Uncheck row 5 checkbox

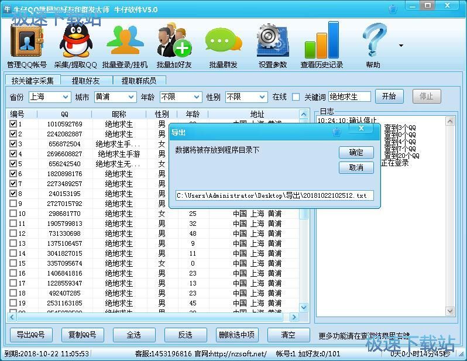pyautogui.click(x=13, y=163)
